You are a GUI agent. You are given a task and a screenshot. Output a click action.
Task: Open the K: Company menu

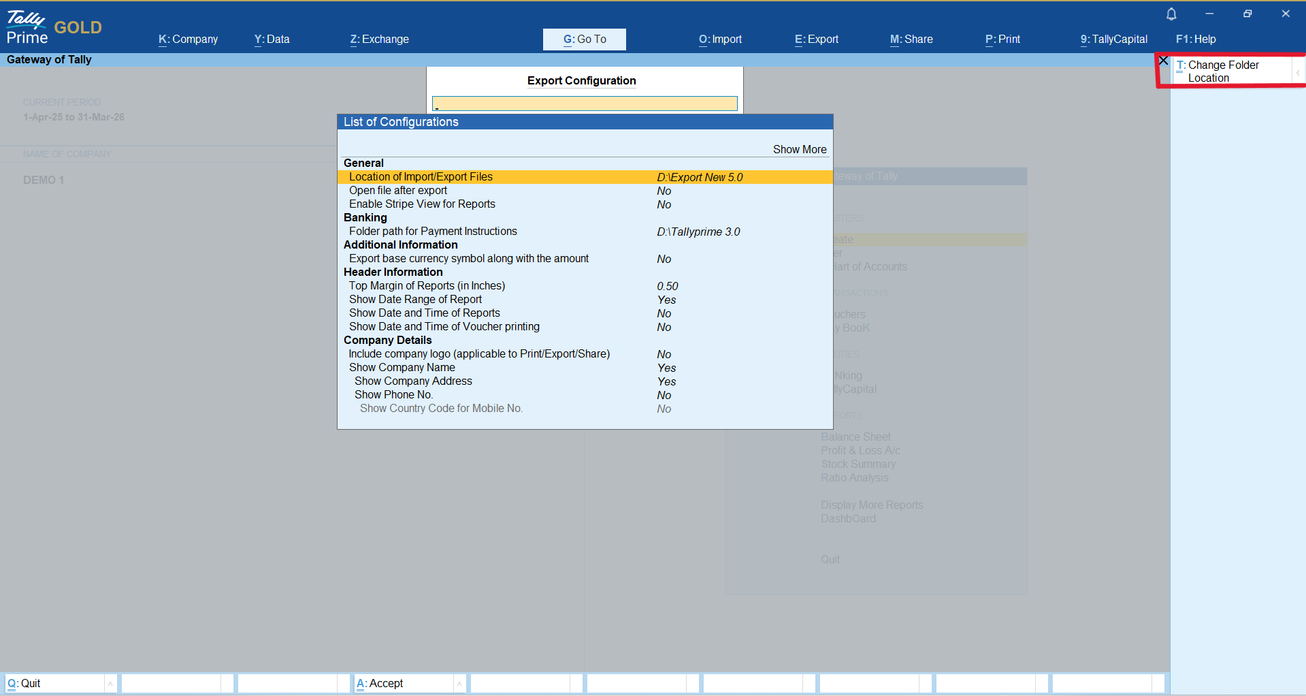(x=188, y=39)
